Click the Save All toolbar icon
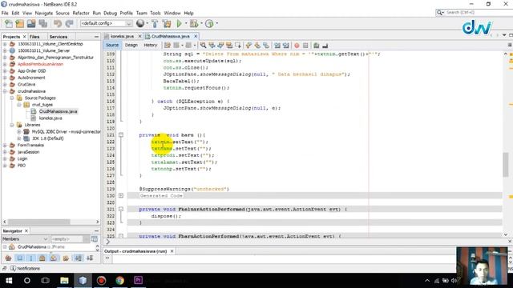 point(42,23)
